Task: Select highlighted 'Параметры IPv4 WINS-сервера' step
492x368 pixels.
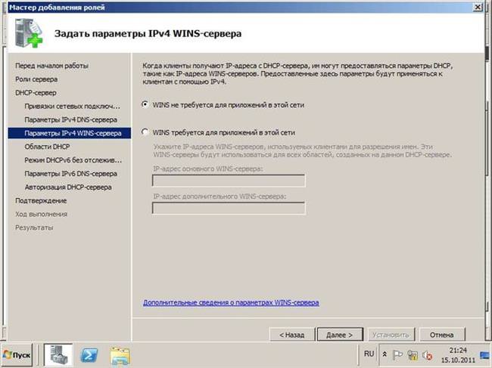Action: click(x=70, y=133)
